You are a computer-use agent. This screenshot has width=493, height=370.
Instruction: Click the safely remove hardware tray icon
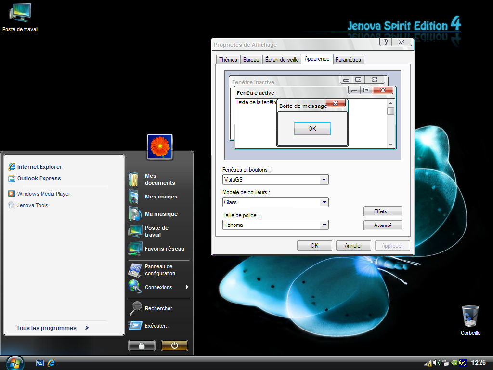pos(445,363)
